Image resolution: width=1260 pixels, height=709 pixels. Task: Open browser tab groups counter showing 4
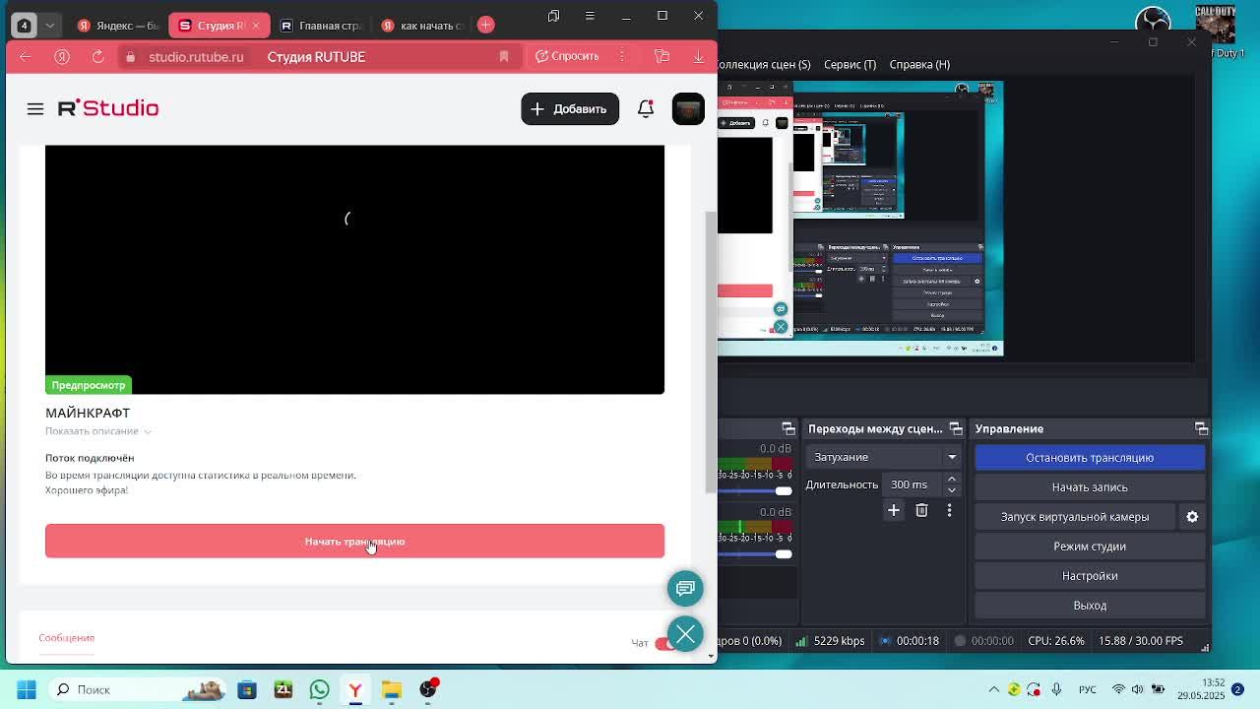[x=24, y=25]
